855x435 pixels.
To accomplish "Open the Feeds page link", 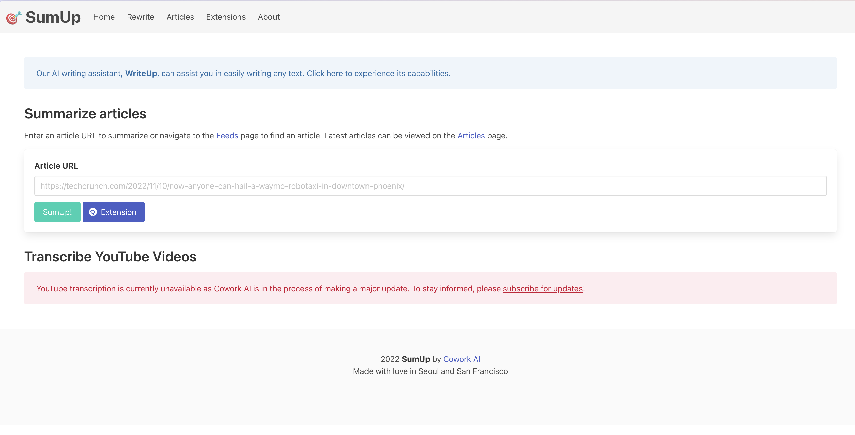I will click(227, 136).
